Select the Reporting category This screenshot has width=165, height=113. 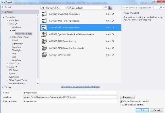click(16, 47)
